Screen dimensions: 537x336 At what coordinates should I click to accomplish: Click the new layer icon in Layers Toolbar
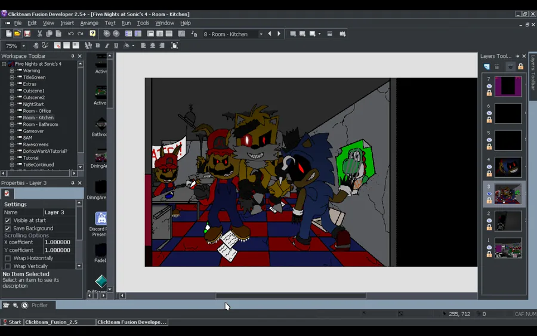pyautogui.click(x=487, y=66)
